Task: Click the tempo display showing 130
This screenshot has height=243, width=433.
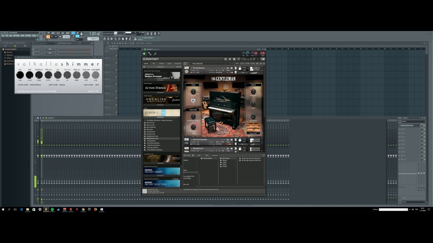Action: (x=66, y=36)
